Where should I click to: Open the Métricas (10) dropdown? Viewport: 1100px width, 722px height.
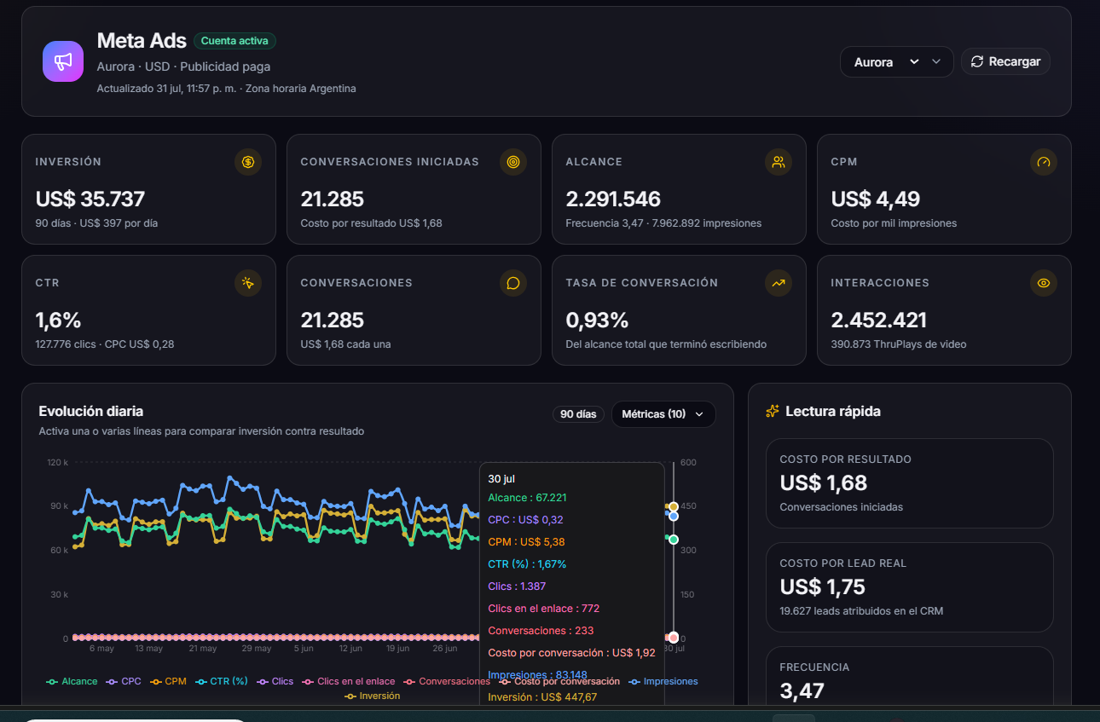coord(663,414)
